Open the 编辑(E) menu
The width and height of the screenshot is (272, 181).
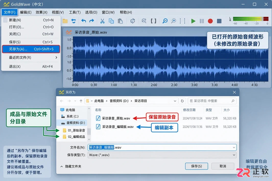pyautogui.click(x=26, y=12)
